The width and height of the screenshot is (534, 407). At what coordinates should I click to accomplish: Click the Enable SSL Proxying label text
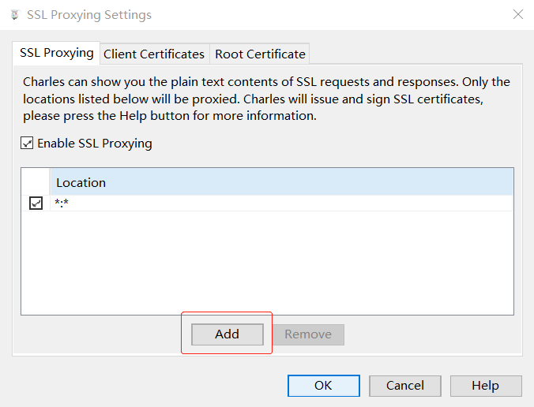pyautogui.click(x=94, y=144)
